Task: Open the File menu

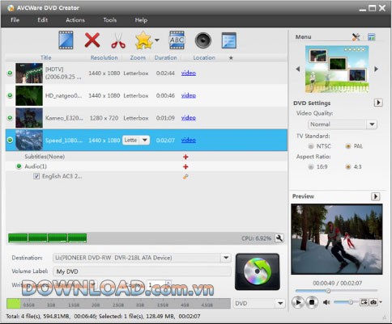Action: pyautogui.click(x=15, y=20)
